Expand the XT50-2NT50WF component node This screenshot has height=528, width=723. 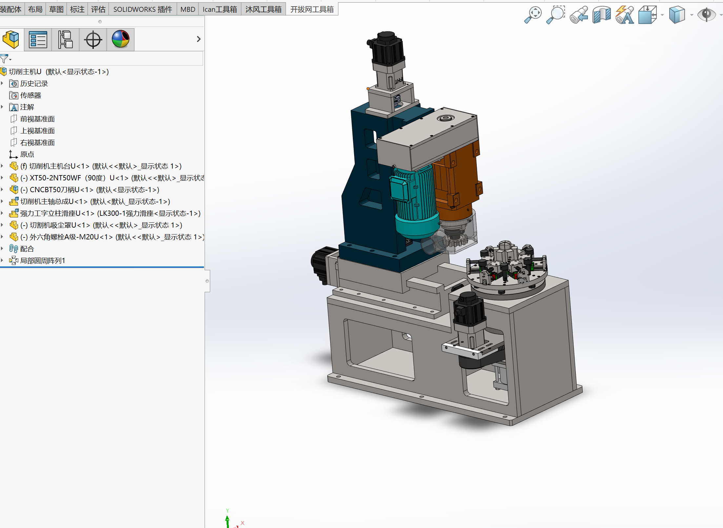[2, 178]
